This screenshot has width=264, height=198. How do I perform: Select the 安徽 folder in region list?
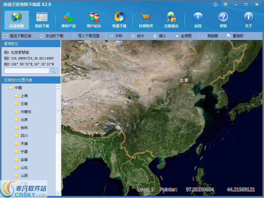click(21, 160)
